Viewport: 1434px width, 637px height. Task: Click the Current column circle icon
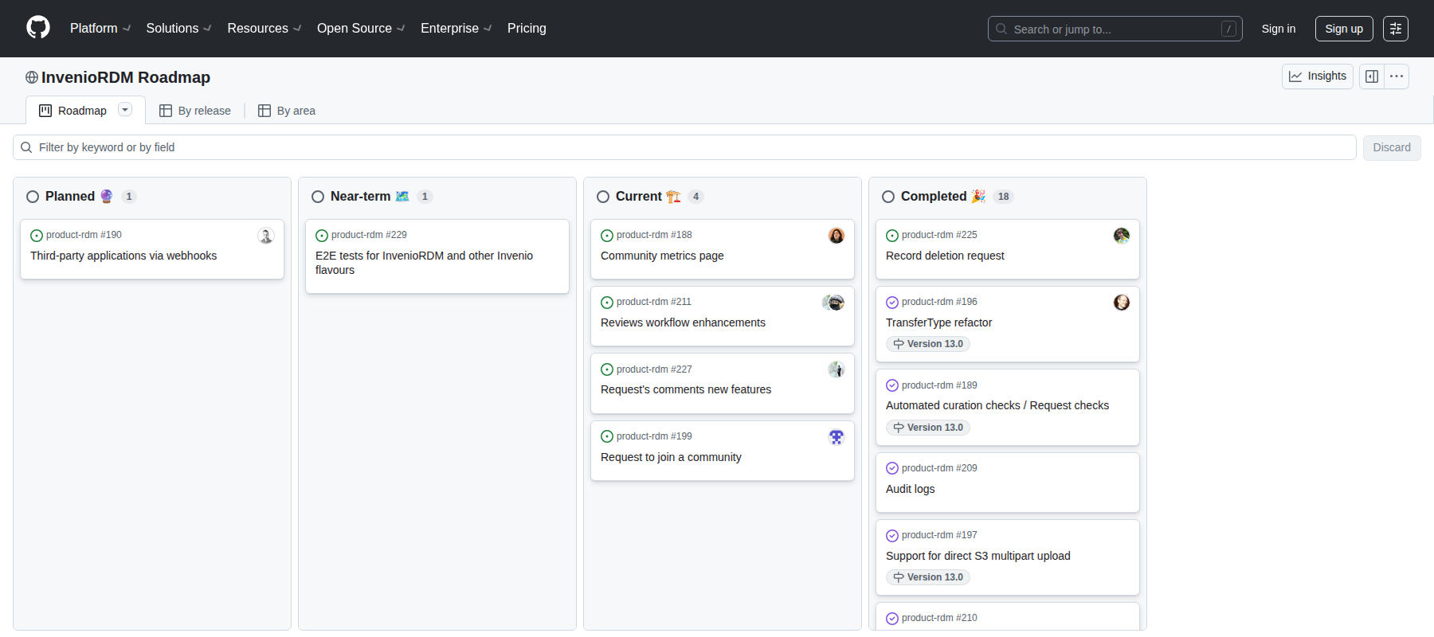click(603, 197)
